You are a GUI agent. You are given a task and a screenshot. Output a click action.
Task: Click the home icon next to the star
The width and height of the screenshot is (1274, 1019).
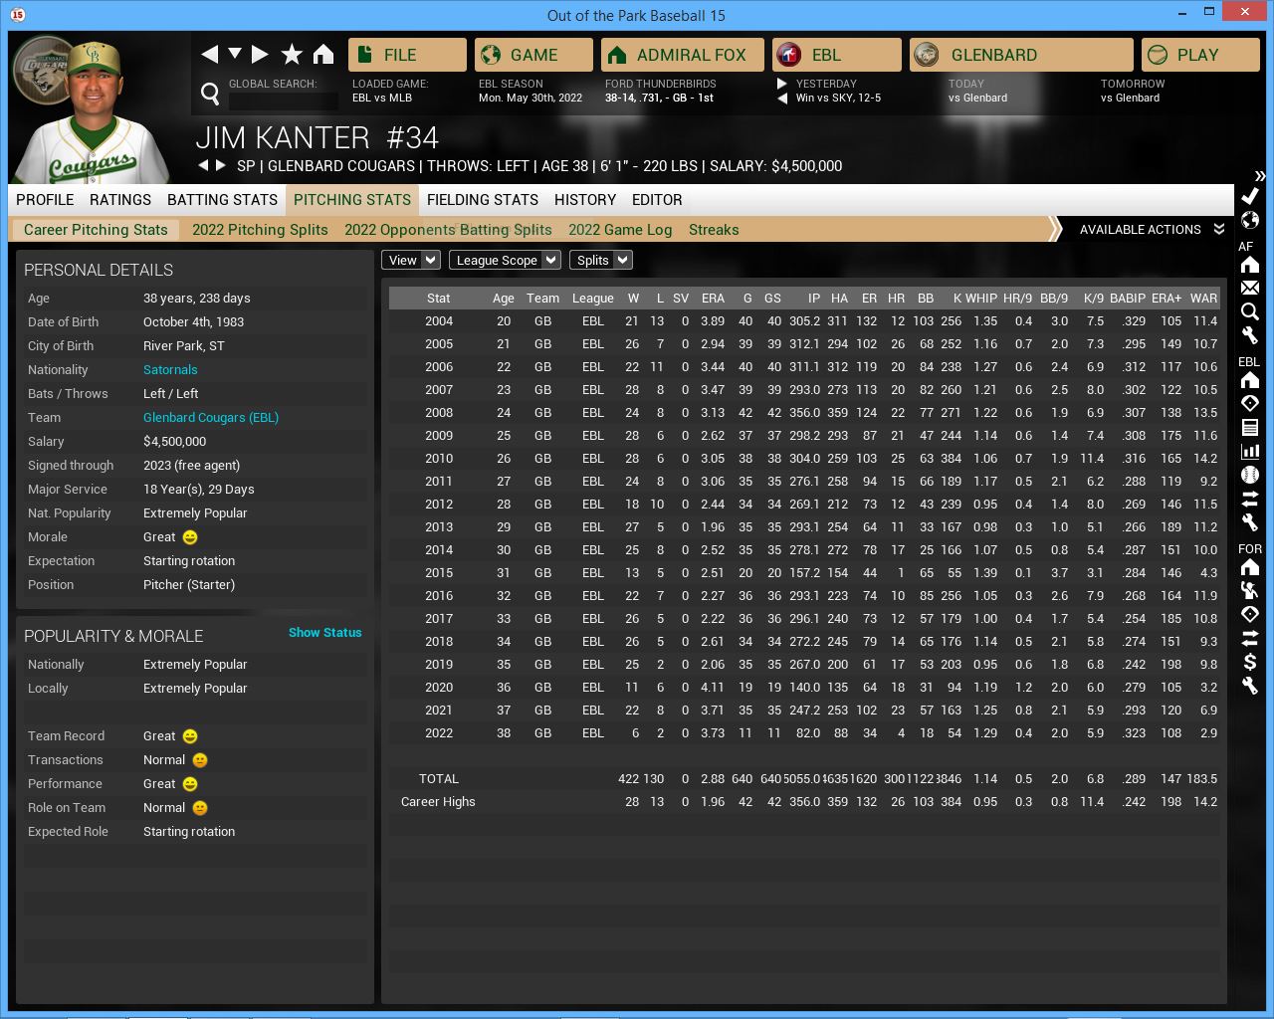[x=323, y=54]
